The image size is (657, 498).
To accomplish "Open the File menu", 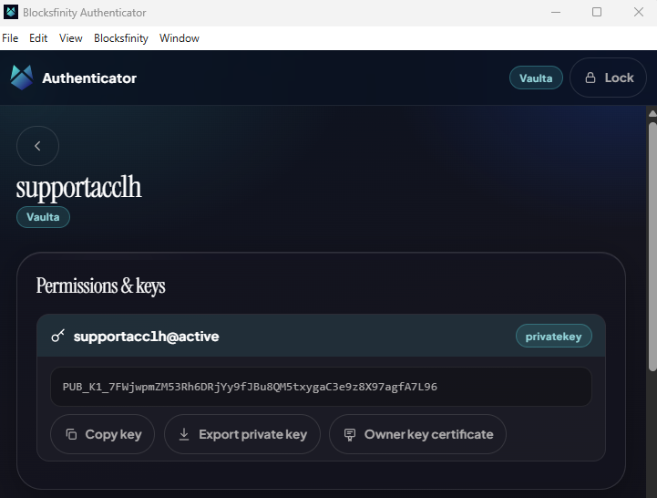I will pyautogui.click(x=10, y=38).
